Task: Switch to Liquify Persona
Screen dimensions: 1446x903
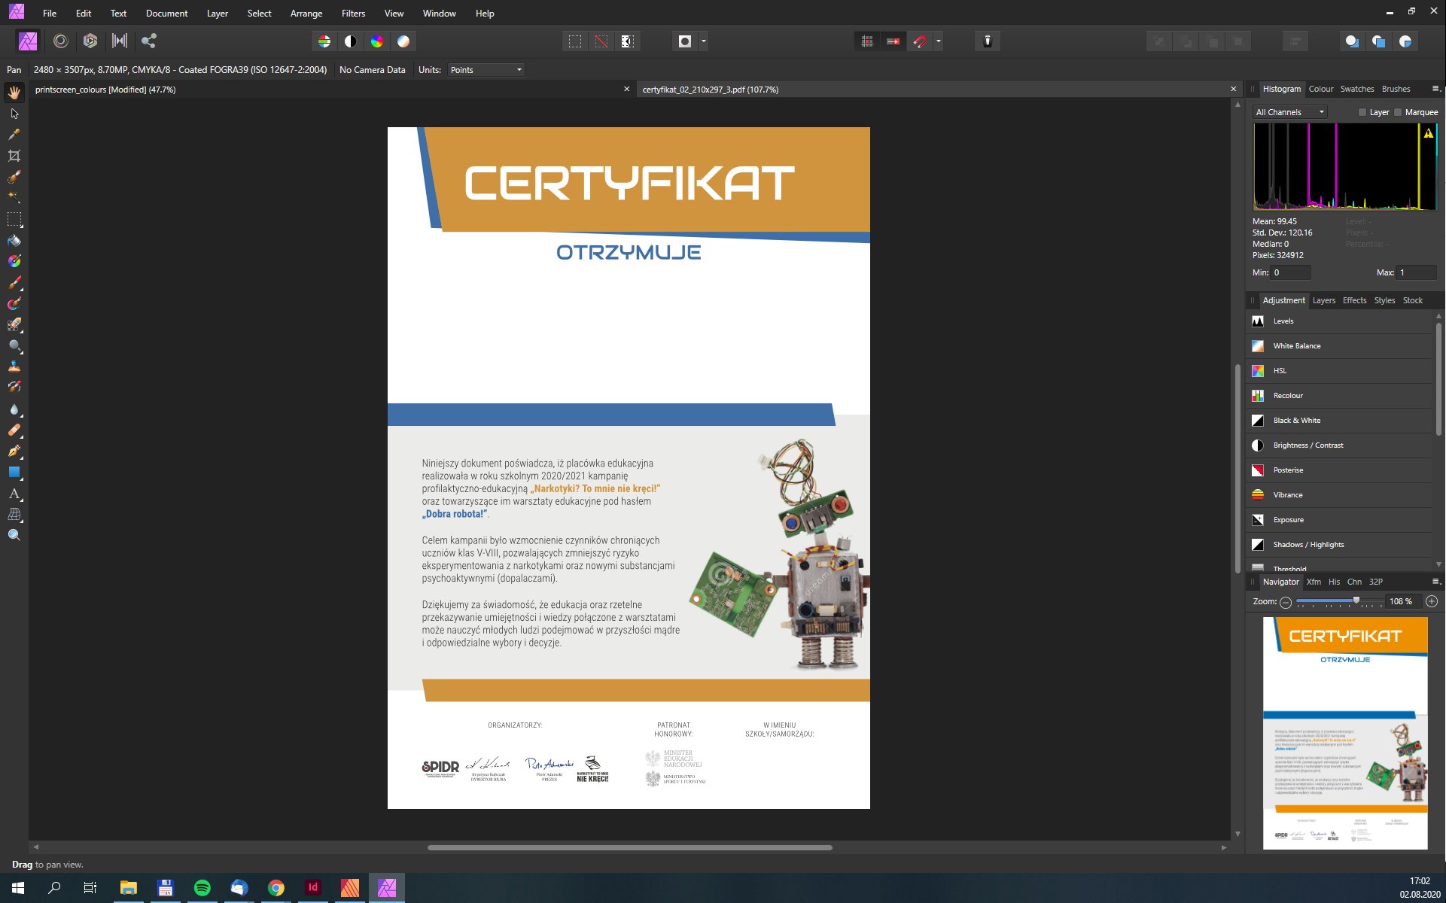Action: [x=61, y=41]
